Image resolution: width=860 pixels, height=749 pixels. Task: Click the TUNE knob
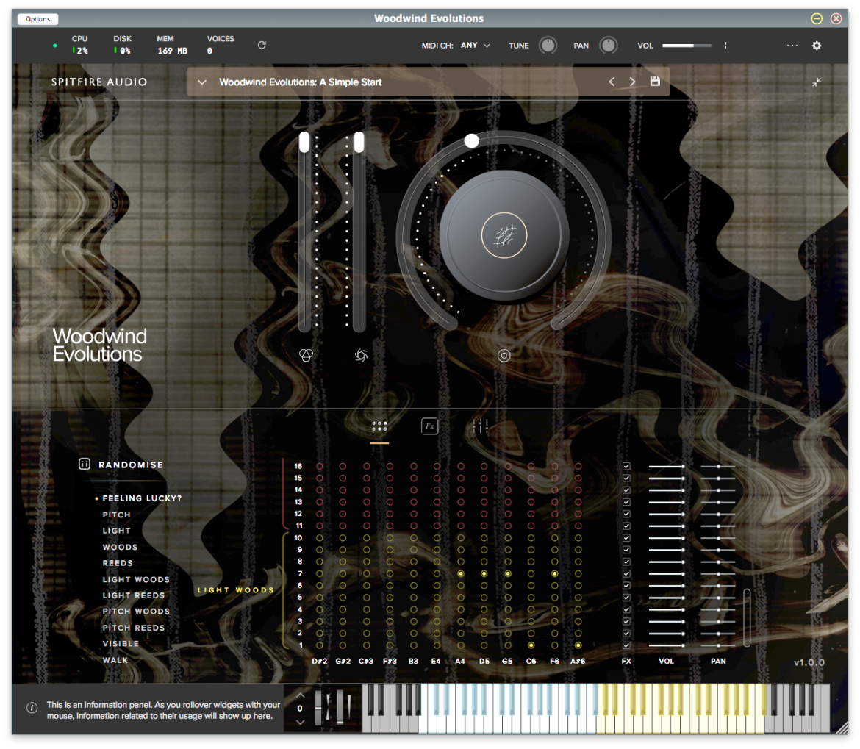click(548, 45)
